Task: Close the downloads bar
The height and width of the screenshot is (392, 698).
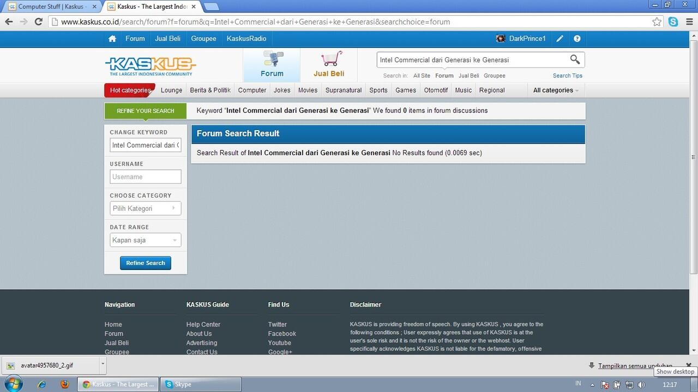Action: pos(688,365)
